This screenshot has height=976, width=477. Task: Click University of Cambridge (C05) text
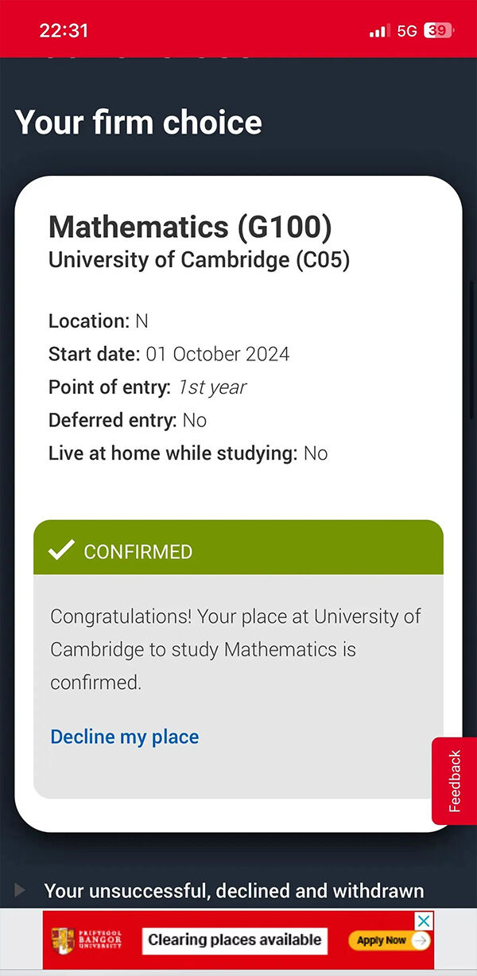coord(199,261)
